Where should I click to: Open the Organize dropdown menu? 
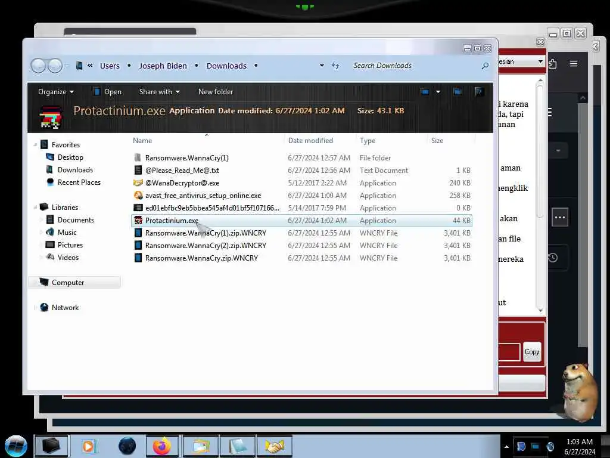point(55,91)
